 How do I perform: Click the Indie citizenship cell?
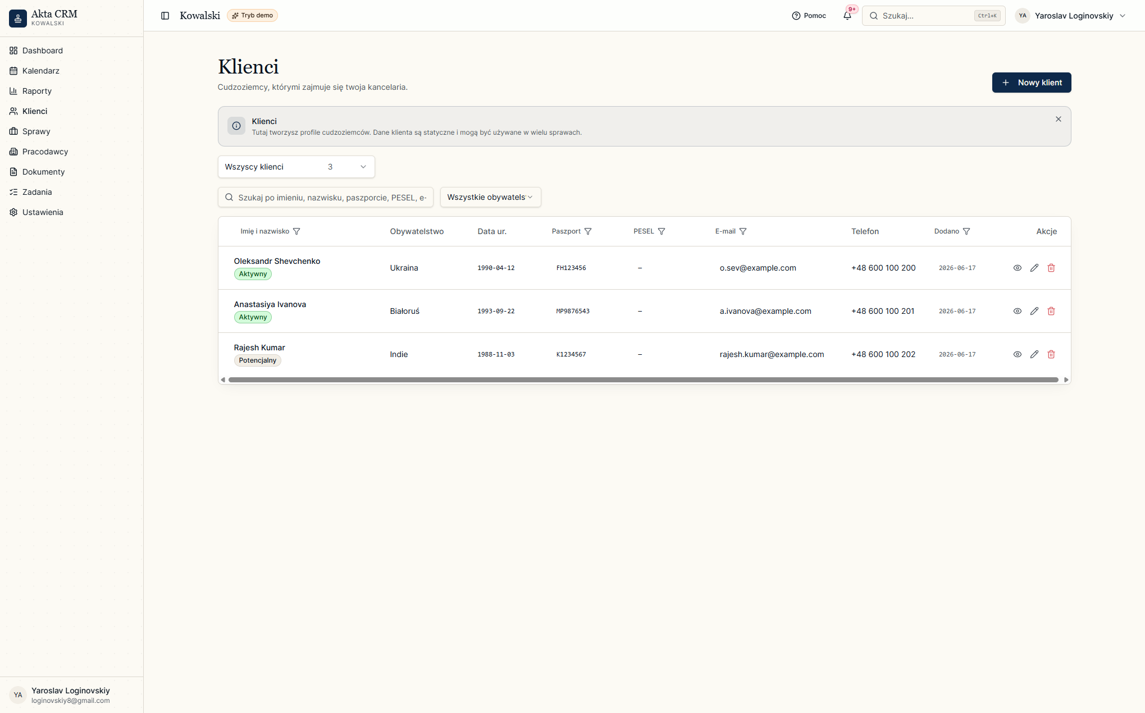point(399,354)
